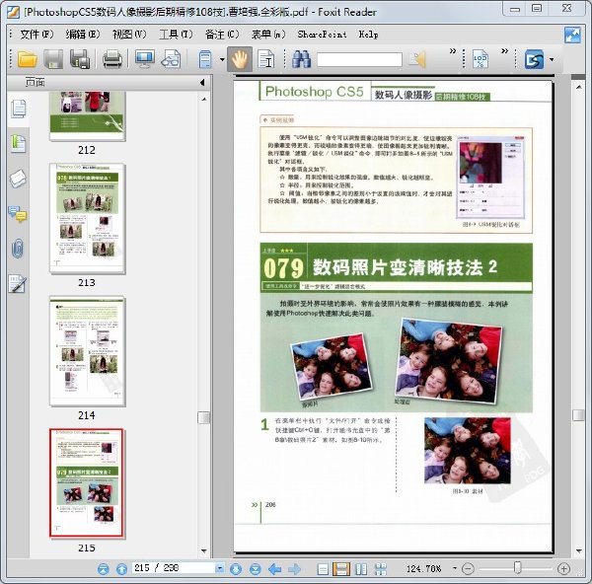
Task: Open the Help menu
Action: pyautogui.click(x=368, y=35)
